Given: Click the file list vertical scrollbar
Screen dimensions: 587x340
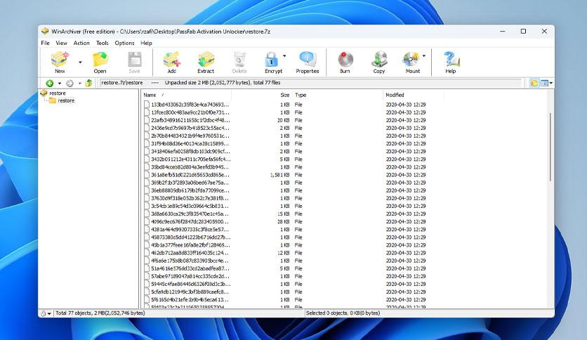Looking at the screenshot, I should [x=550, y=147].
